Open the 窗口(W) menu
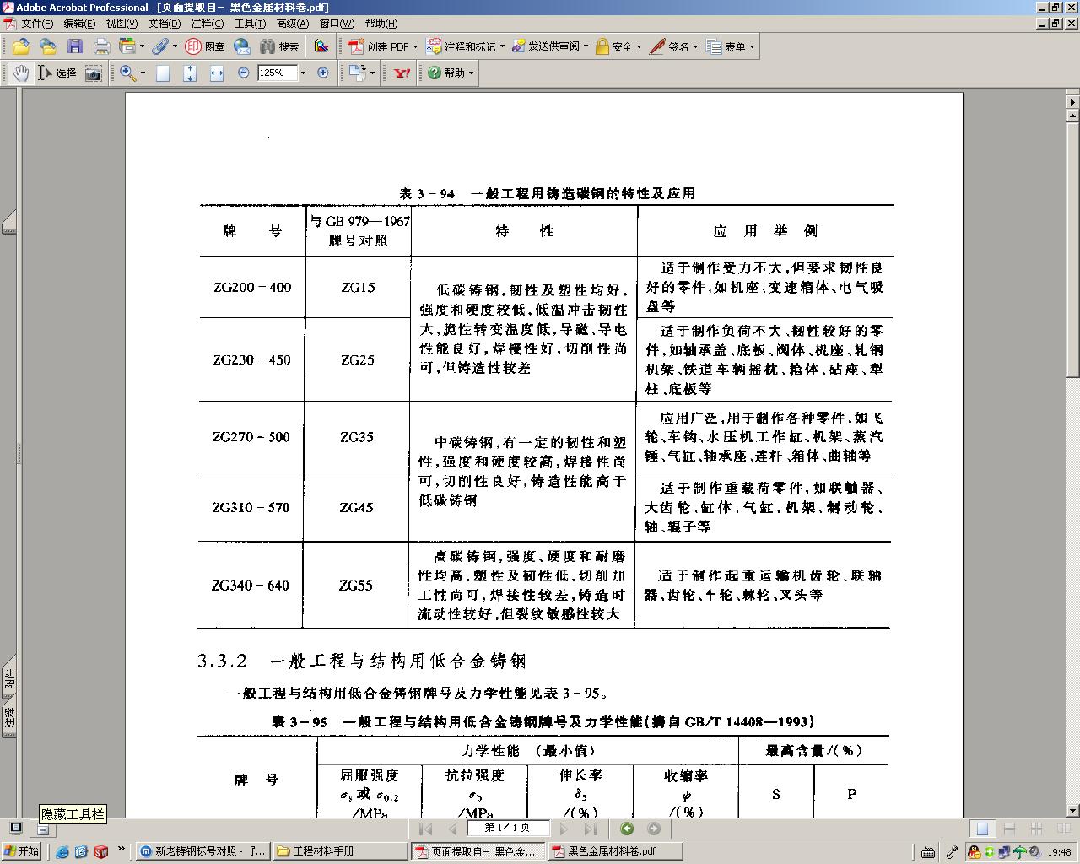The height and width of the screenshot is (864, 1080). tap(337, 24)
